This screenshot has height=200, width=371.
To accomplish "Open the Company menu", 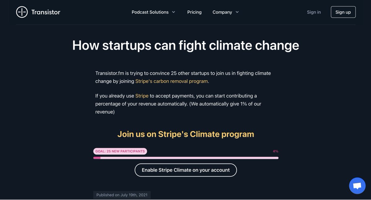I will (222, 12).
